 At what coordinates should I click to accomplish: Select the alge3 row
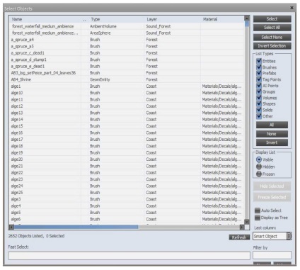pos(127,199)
